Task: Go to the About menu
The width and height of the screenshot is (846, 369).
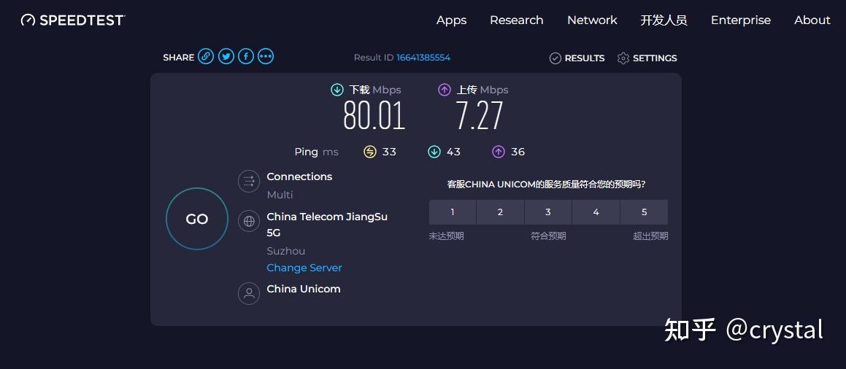Action: [x=812, y=20]
